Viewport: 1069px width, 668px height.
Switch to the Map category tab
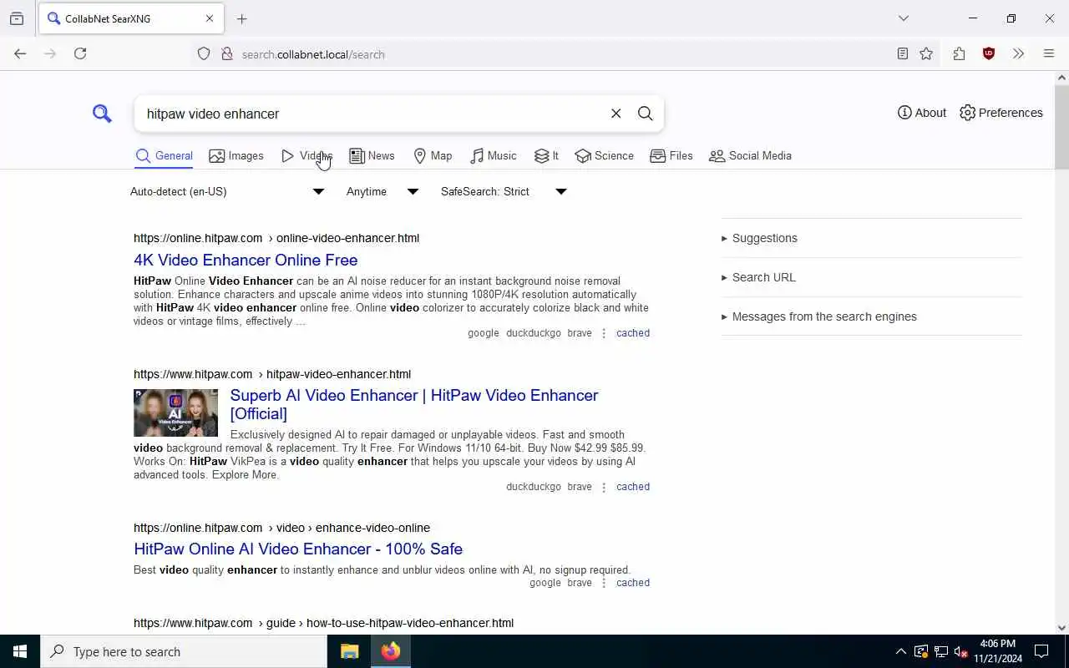pyautogui.click(x=433, y=156)
